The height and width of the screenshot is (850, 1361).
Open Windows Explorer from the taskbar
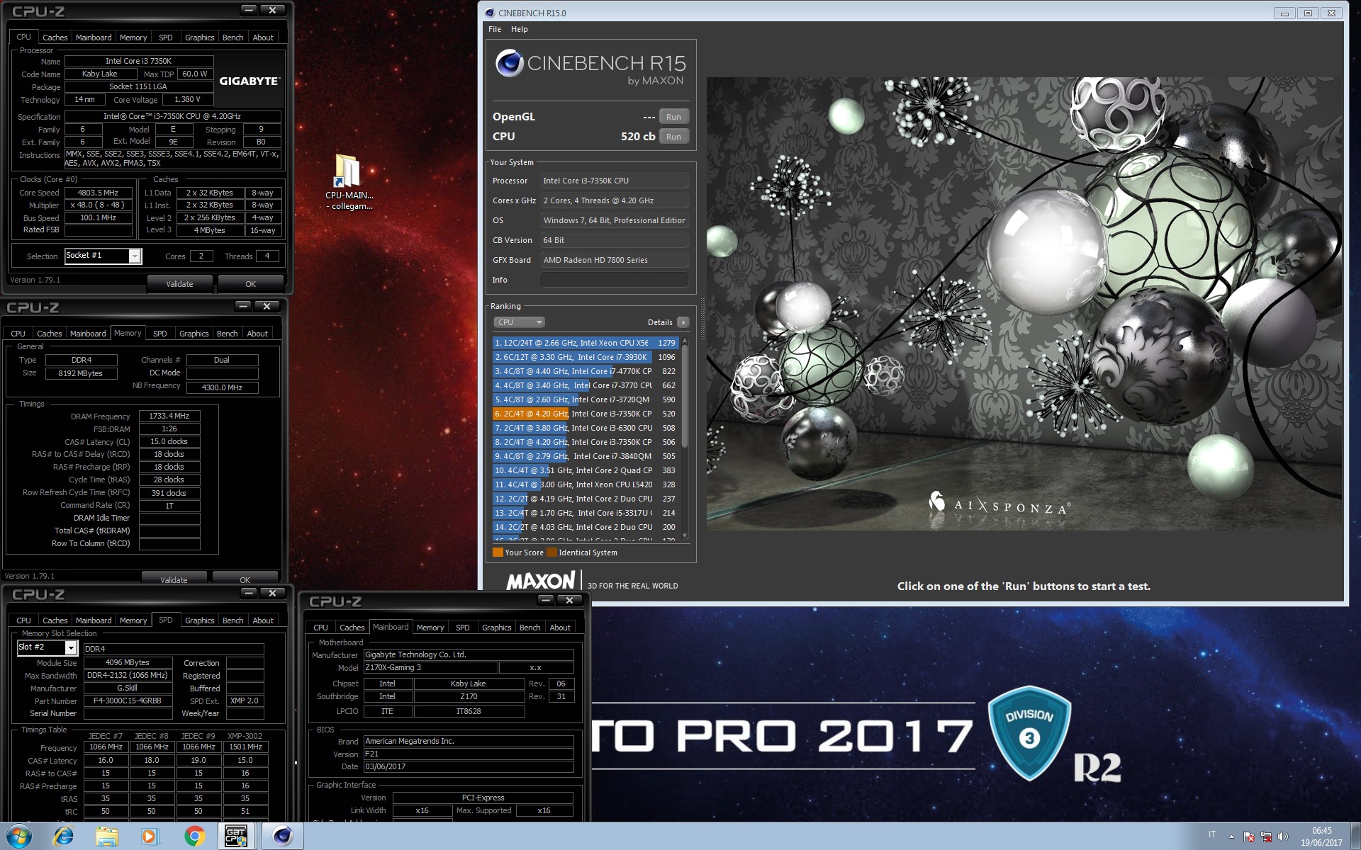(x=107, y=836)
